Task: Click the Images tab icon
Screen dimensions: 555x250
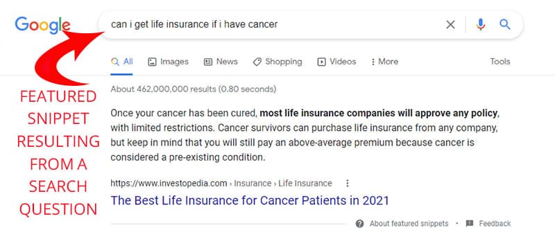Action: tap(152, 62)
